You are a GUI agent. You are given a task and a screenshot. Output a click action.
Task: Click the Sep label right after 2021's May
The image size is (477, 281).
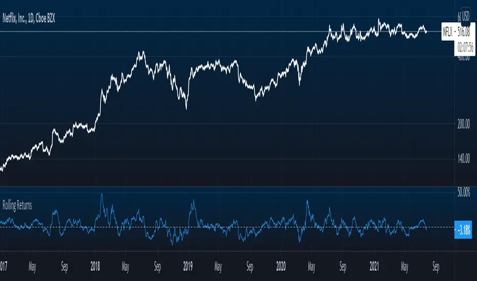pos(436,267)
